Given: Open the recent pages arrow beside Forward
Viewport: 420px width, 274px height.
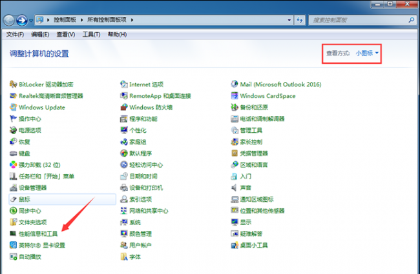Looking at the screenshot, I should click(31, 21).
